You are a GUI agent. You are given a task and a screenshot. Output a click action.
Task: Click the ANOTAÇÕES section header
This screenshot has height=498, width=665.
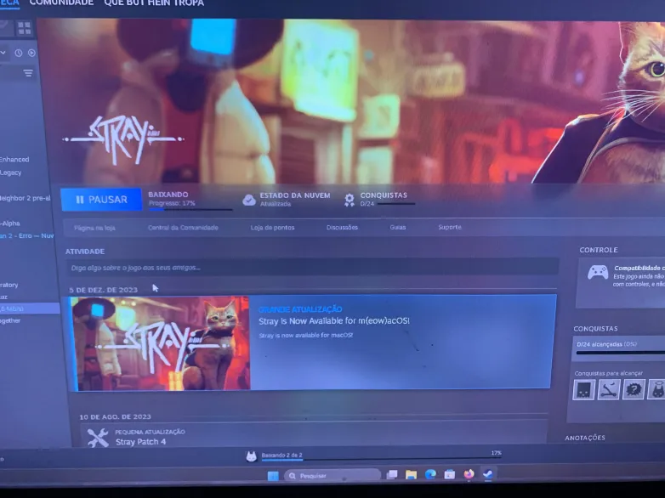[x=585, y=438]
